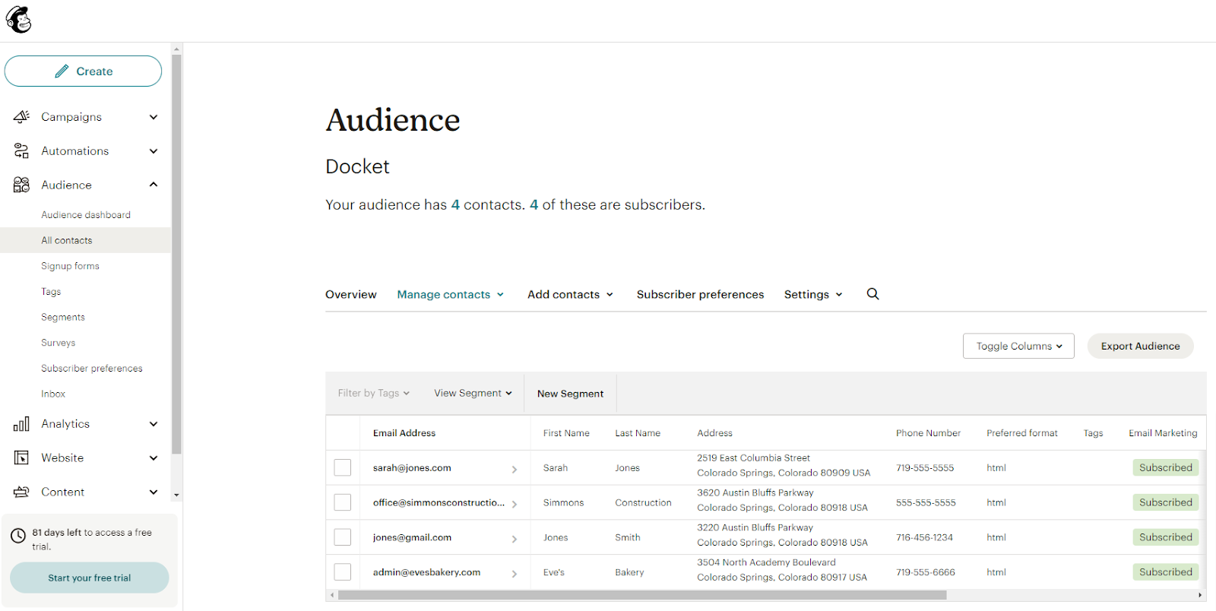Expand the Content sidebar section

coord(154,492)
